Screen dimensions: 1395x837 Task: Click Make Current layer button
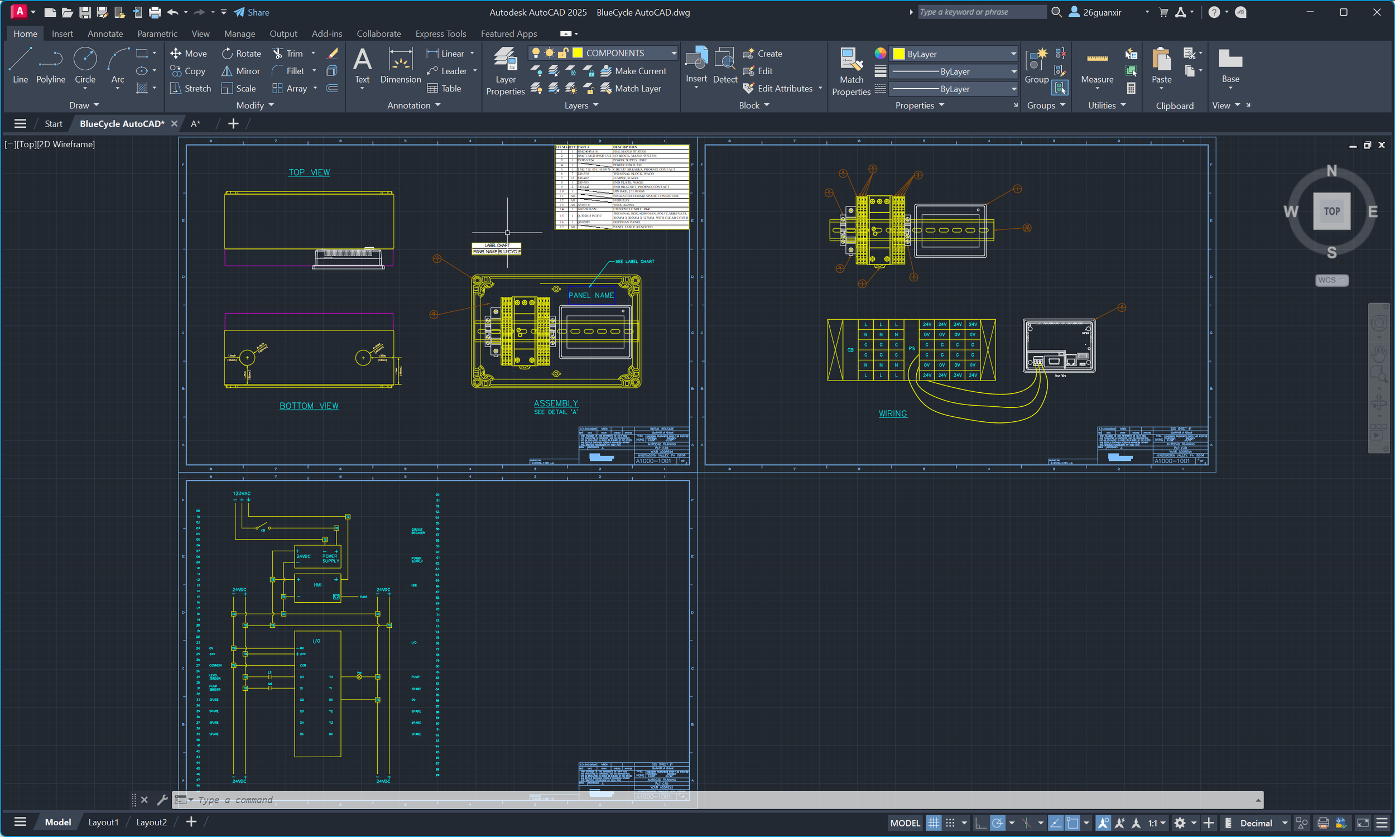point(633,71)
